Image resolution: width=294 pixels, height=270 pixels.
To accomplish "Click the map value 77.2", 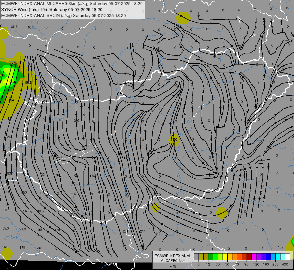I will [x=13, y=63].
